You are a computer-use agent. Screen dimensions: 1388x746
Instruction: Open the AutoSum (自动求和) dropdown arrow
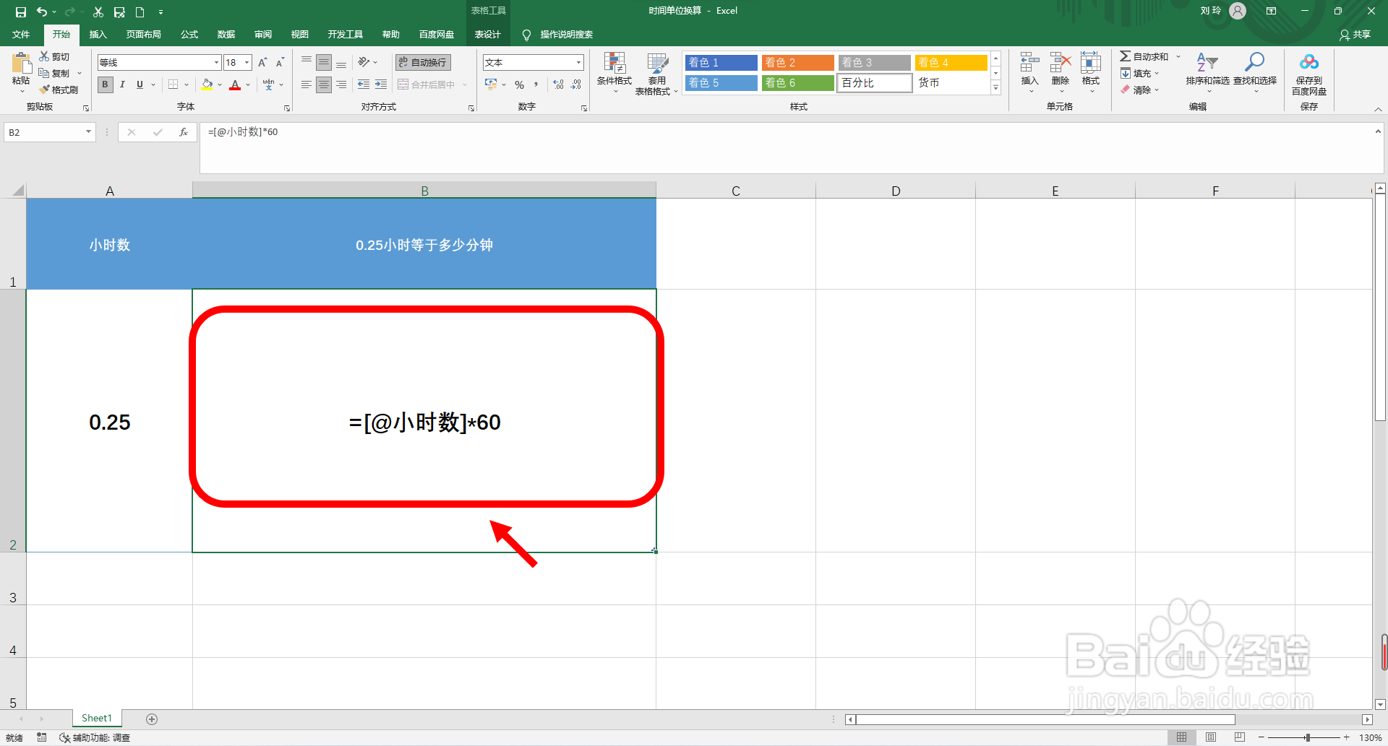click(1178, 56)
